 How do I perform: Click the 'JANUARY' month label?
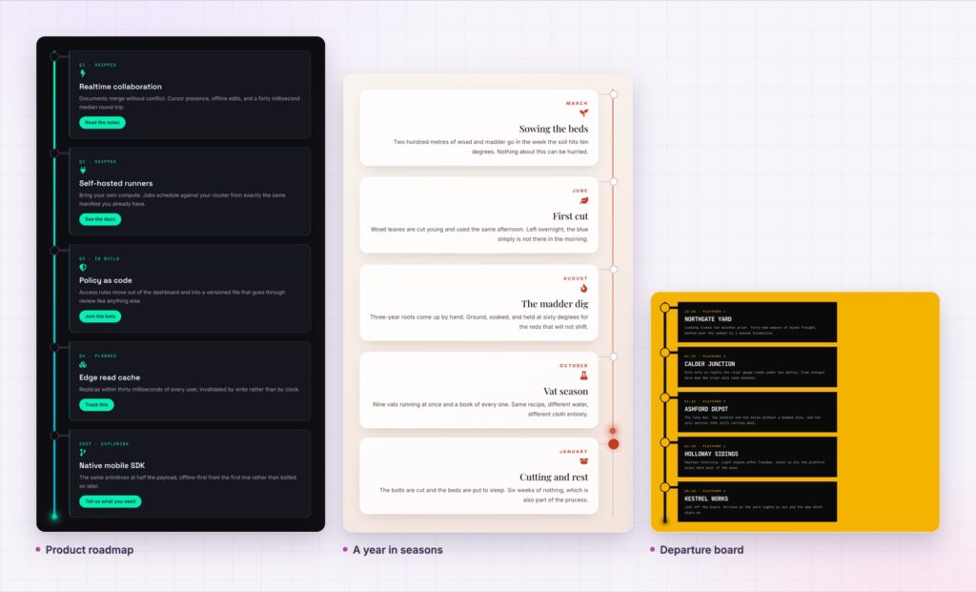[x=573, y=451]
